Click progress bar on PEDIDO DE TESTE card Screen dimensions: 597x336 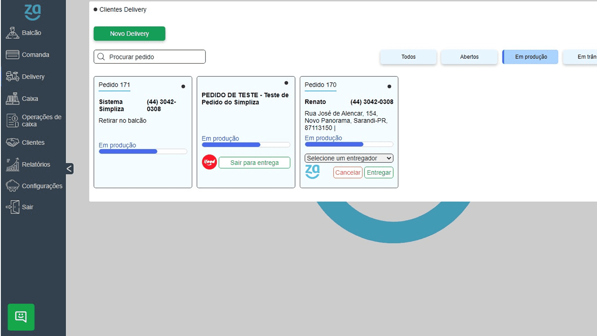tap(246, 145)
